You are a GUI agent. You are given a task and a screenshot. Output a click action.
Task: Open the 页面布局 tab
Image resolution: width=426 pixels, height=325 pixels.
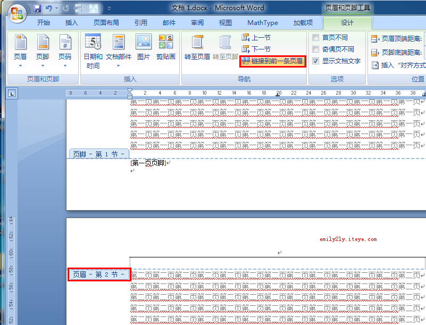point(106,22)
